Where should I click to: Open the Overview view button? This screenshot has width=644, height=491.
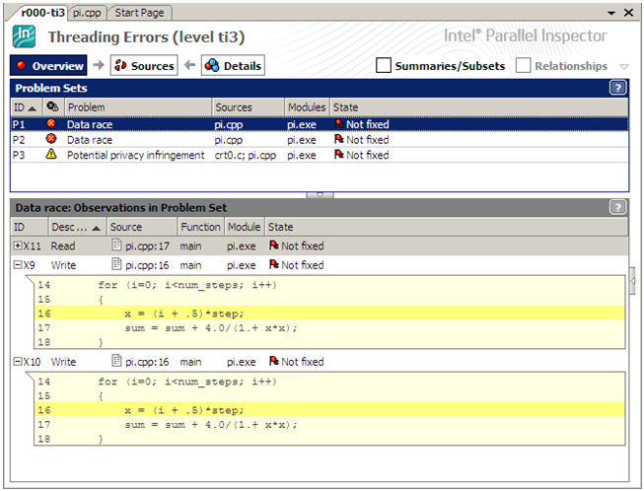48,66
